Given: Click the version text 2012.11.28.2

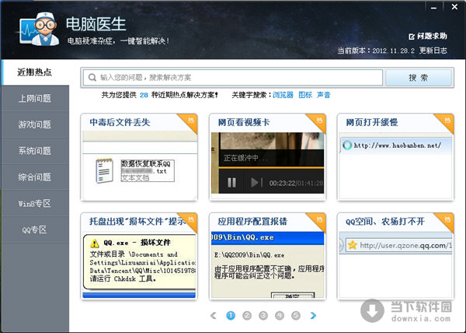Looking at the screenshot, I should (393, 51).
